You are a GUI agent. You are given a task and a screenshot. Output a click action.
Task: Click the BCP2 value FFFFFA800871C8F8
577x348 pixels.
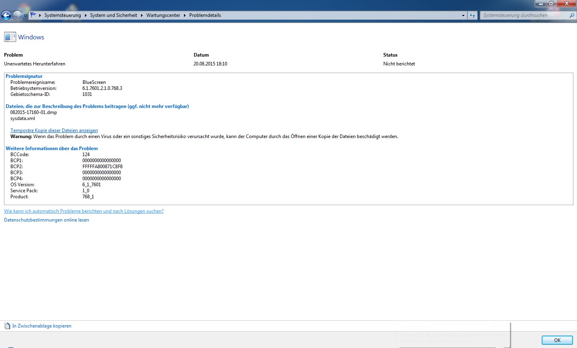(102, 167)
